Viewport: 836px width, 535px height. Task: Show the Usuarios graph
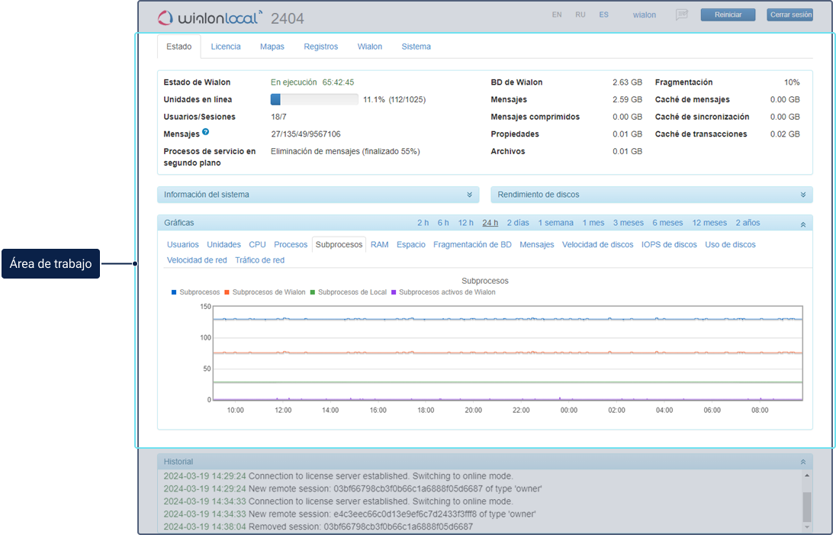183,245
